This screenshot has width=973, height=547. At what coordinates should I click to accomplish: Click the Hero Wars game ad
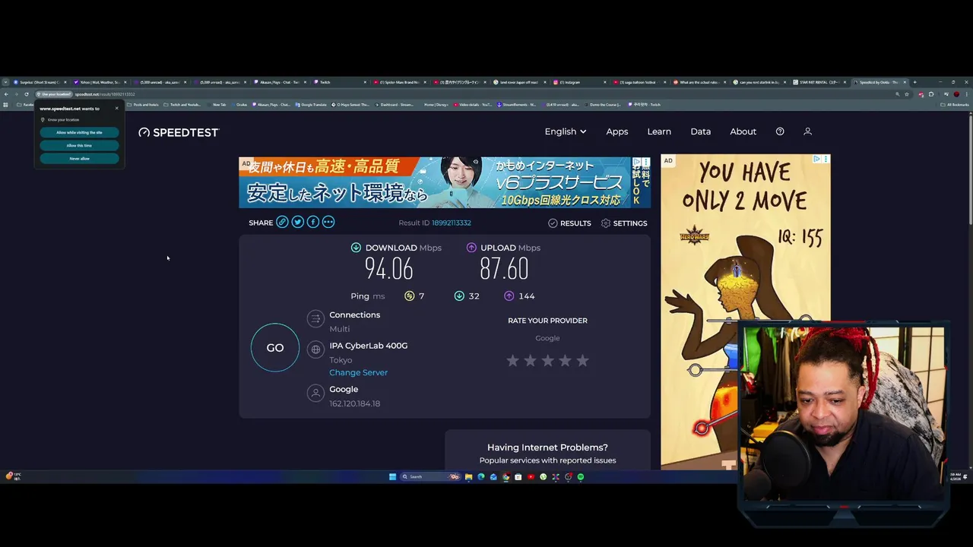click(745, 311)
